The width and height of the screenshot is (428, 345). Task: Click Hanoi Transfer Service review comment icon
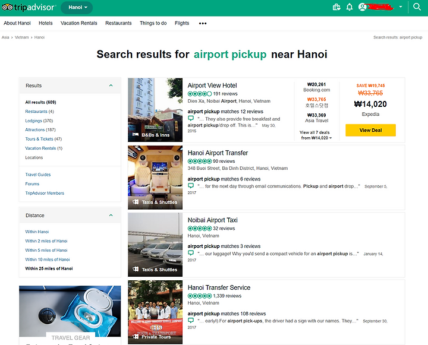coord(191,321)
